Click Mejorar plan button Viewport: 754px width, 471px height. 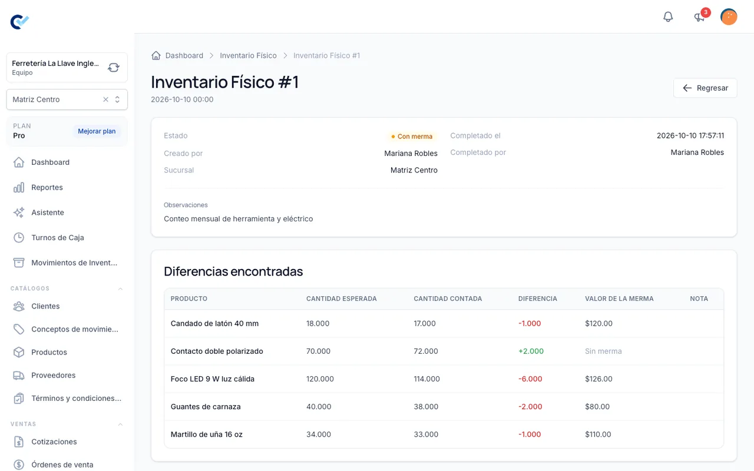[x=97, y=131]
